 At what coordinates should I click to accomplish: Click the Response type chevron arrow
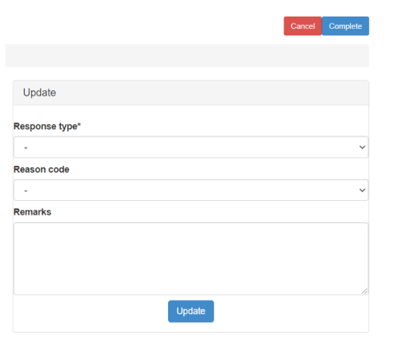362,147
